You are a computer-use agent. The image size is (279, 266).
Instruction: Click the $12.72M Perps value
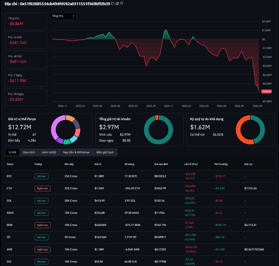[x=20, y=127]
